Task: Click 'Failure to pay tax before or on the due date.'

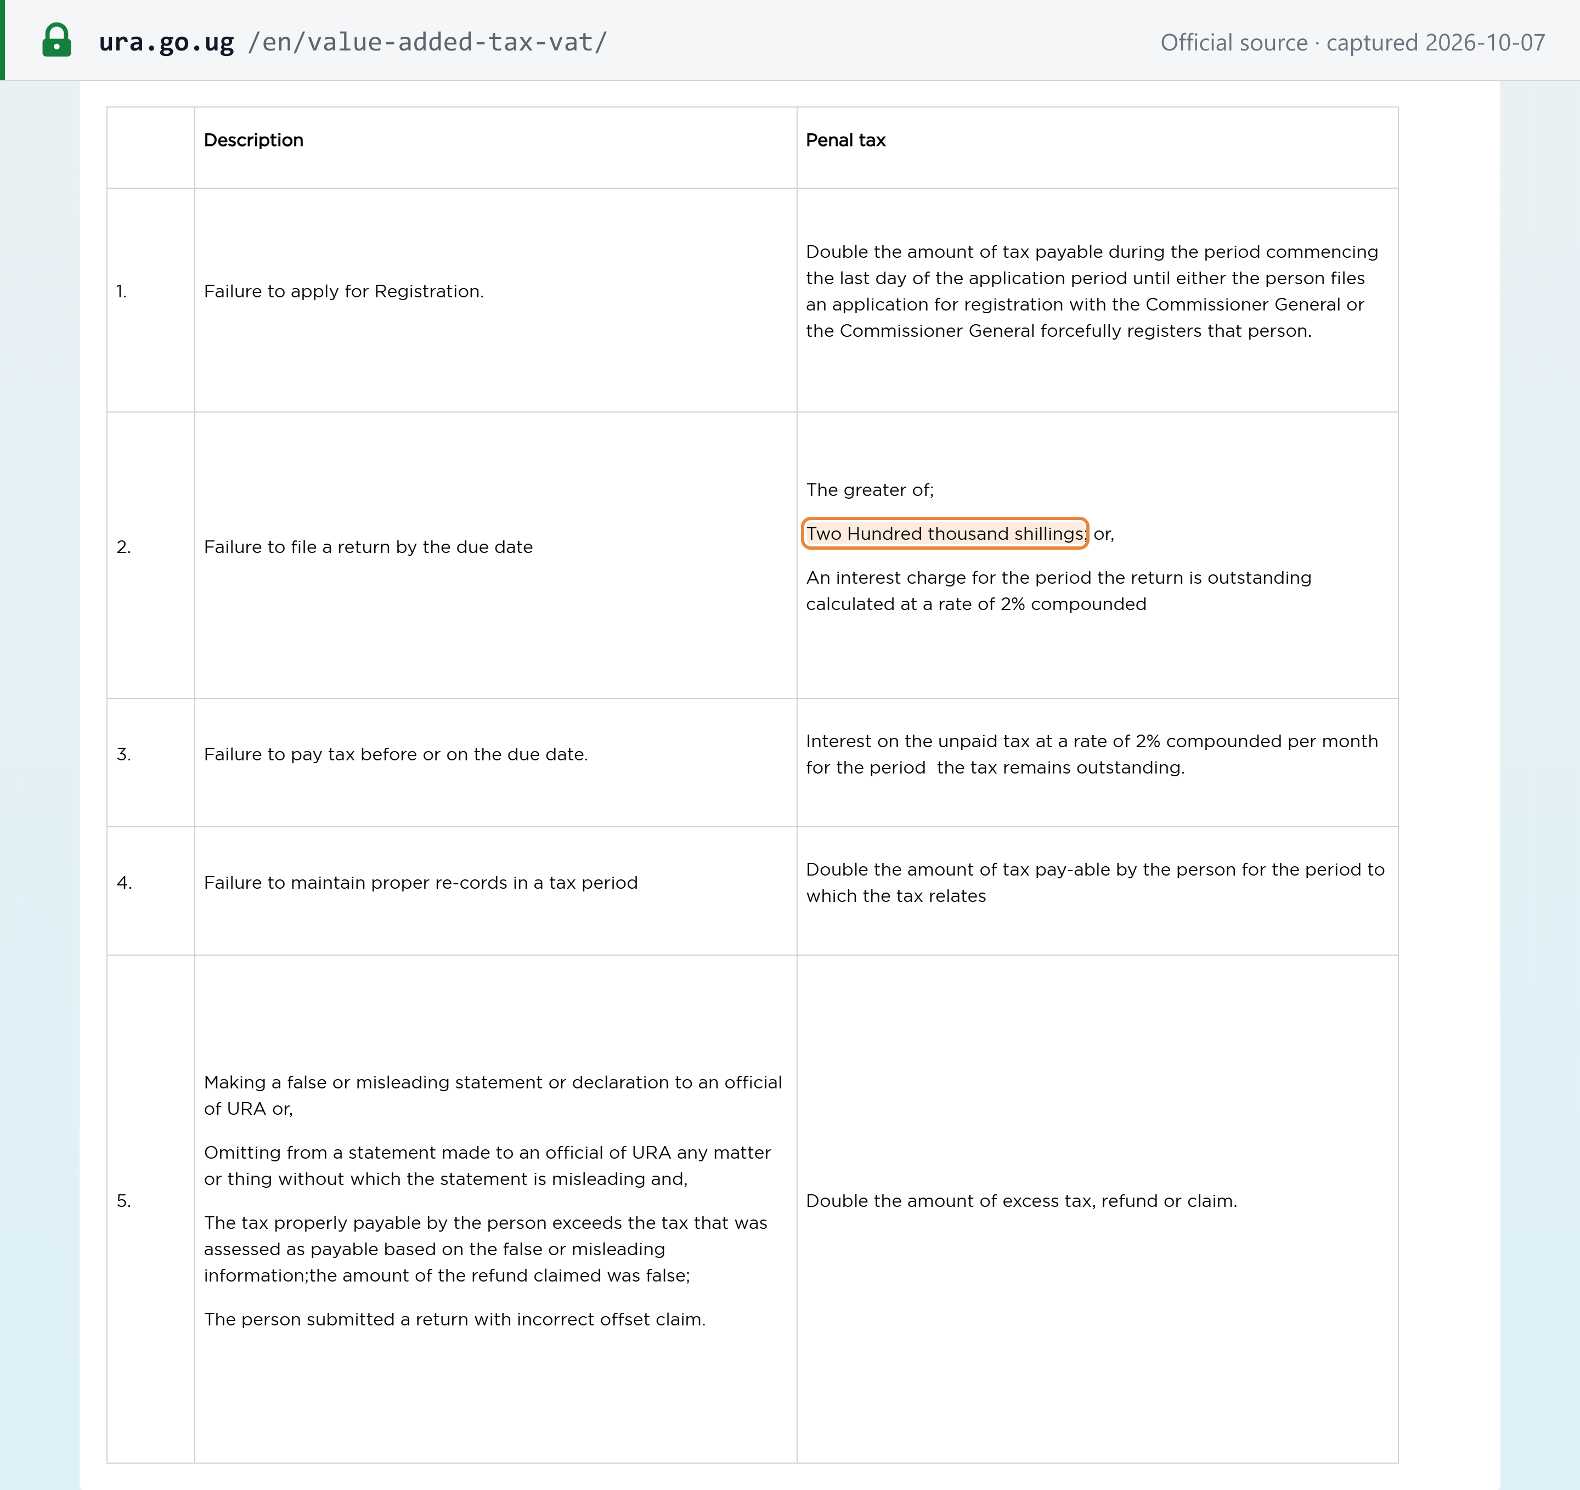Action: (396, 755)
